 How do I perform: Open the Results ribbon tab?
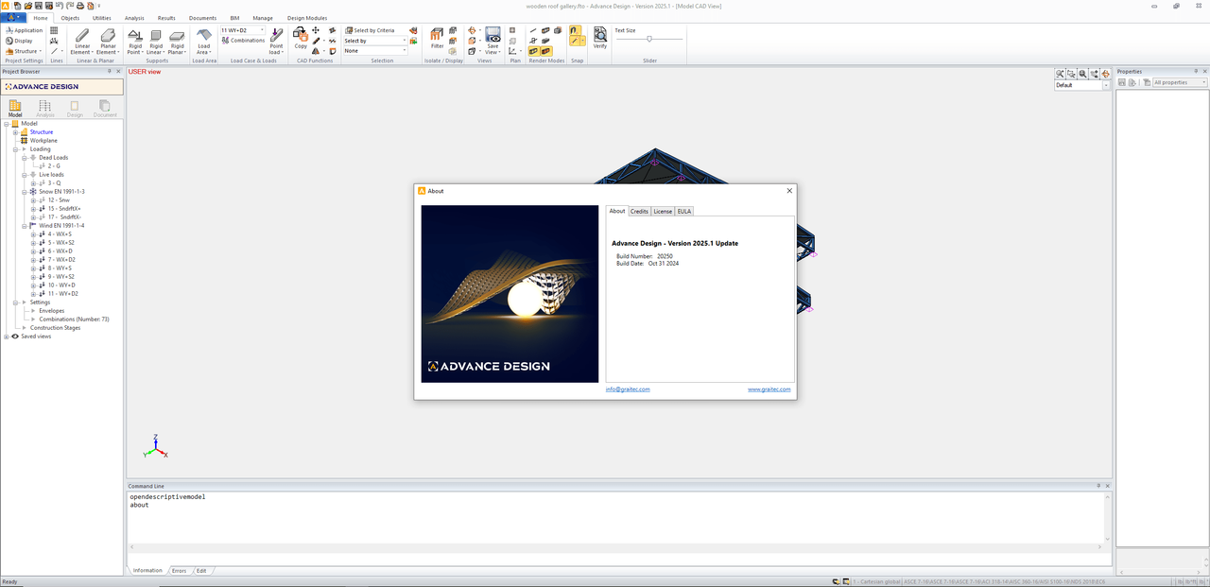166,18
